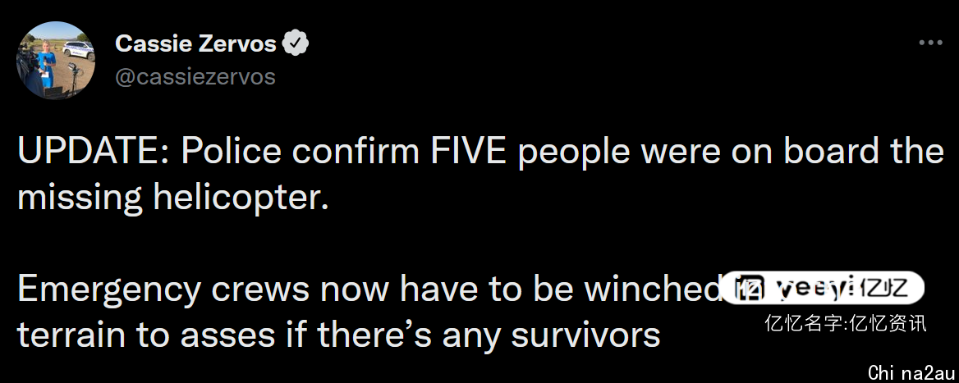Click the China2au watermark text
This screenshot has height=383, width=959.
911,372
